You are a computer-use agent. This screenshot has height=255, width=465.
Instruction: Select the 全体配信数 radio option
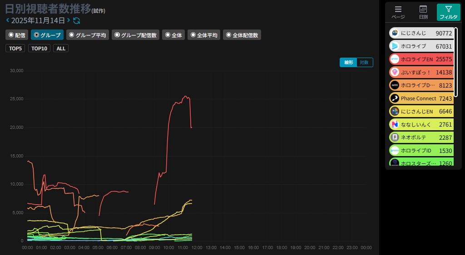(x=242, y=35)
